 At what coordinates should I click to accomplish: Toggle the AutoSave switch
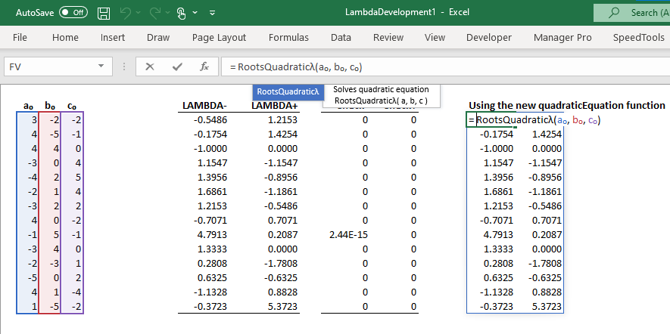[73, 12]
